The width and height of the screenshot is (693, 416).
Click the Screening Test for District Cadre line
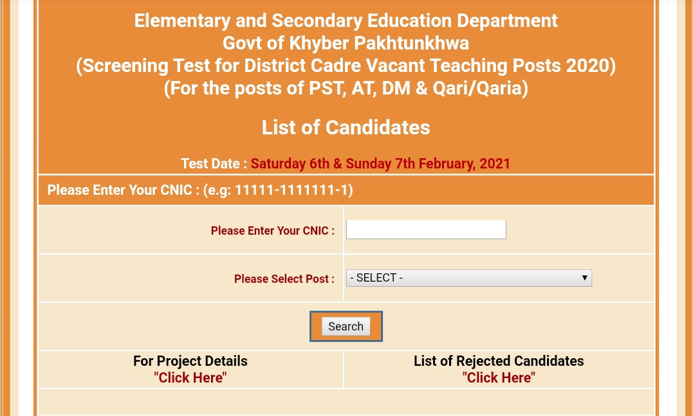tap(346, 66)
